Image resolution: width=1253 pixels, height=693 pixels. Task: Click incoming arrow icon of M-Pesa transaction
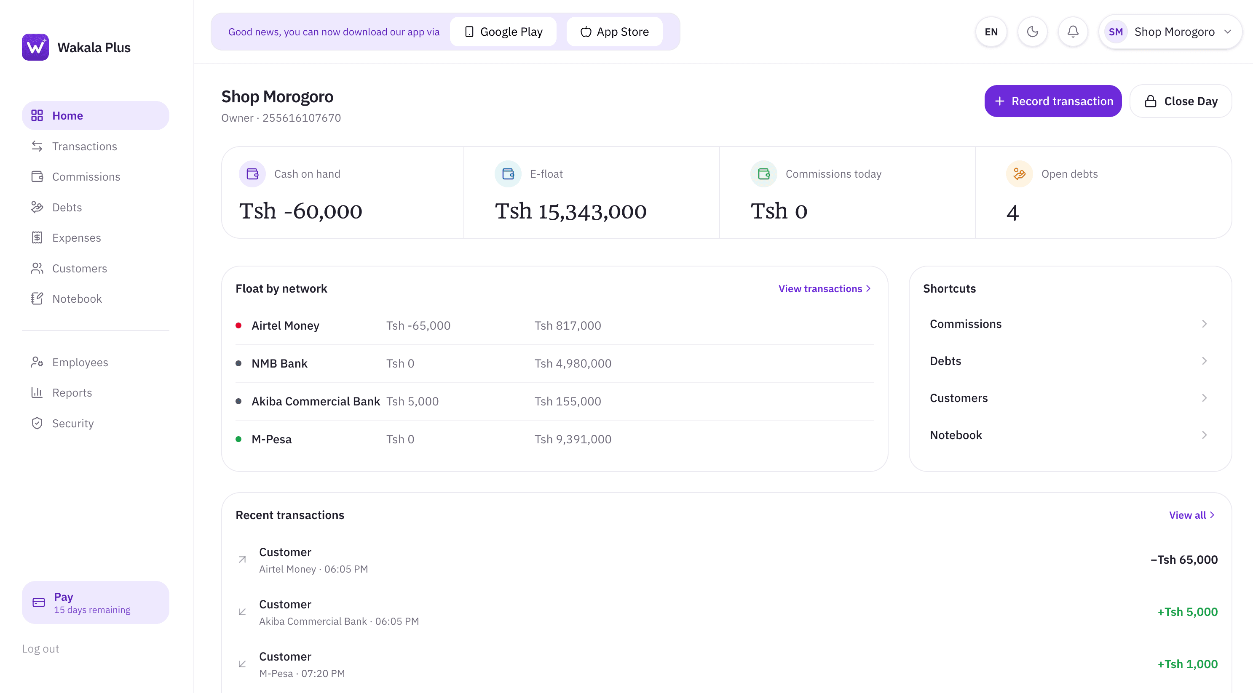click(x=242, y=664)
